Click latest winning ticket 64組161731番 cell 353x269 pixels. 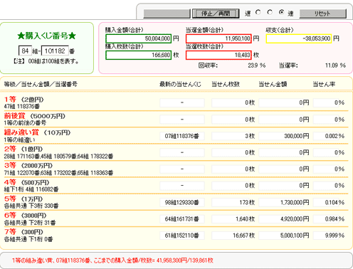click(x=182, y=219)
